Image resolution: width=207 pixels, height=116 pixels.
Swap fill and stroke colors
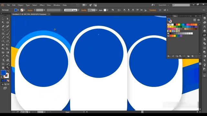click(8, 71)
